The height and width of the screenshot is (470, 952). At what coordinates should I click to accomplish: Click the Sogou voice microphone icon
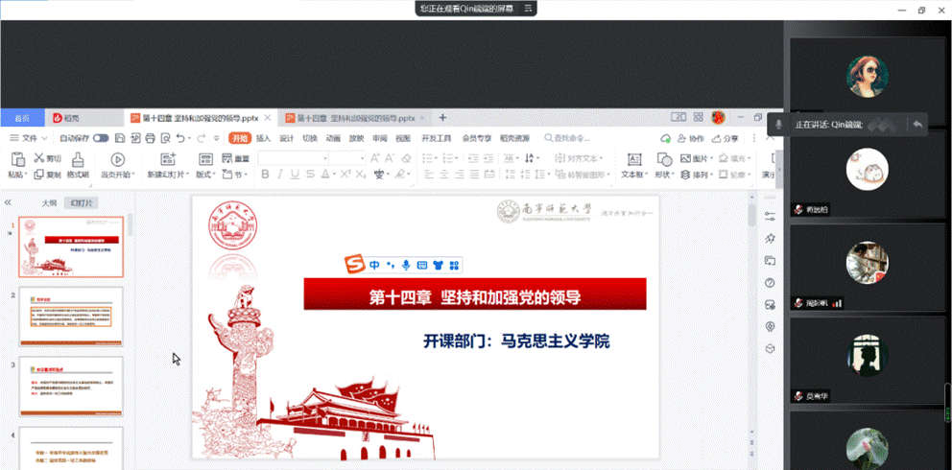(406, 265)
